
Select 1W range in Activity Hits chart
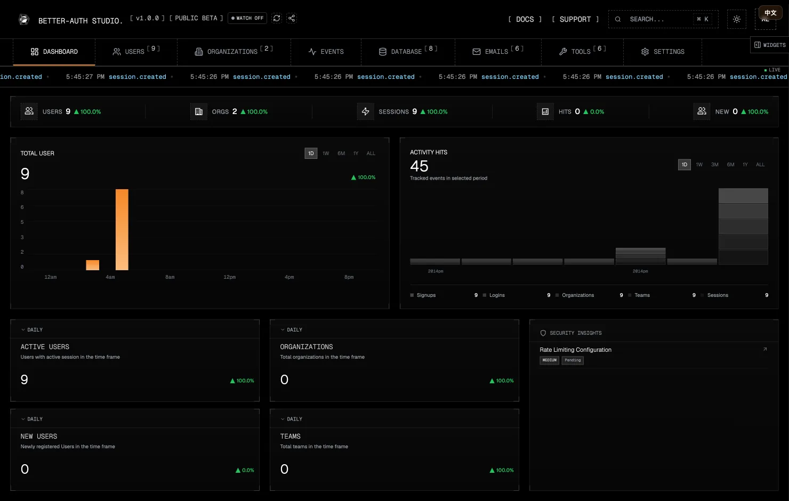pos(699,165)
